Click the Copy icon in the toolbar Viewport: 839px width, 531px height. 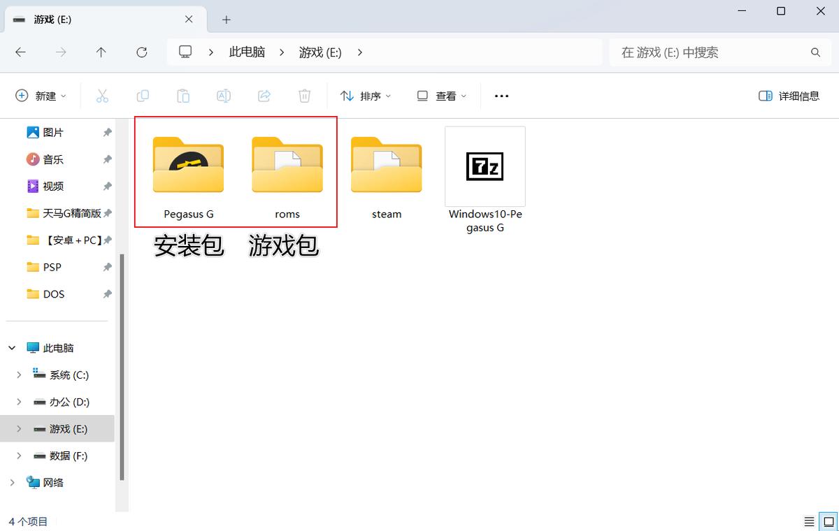click(x=143, y=96)
